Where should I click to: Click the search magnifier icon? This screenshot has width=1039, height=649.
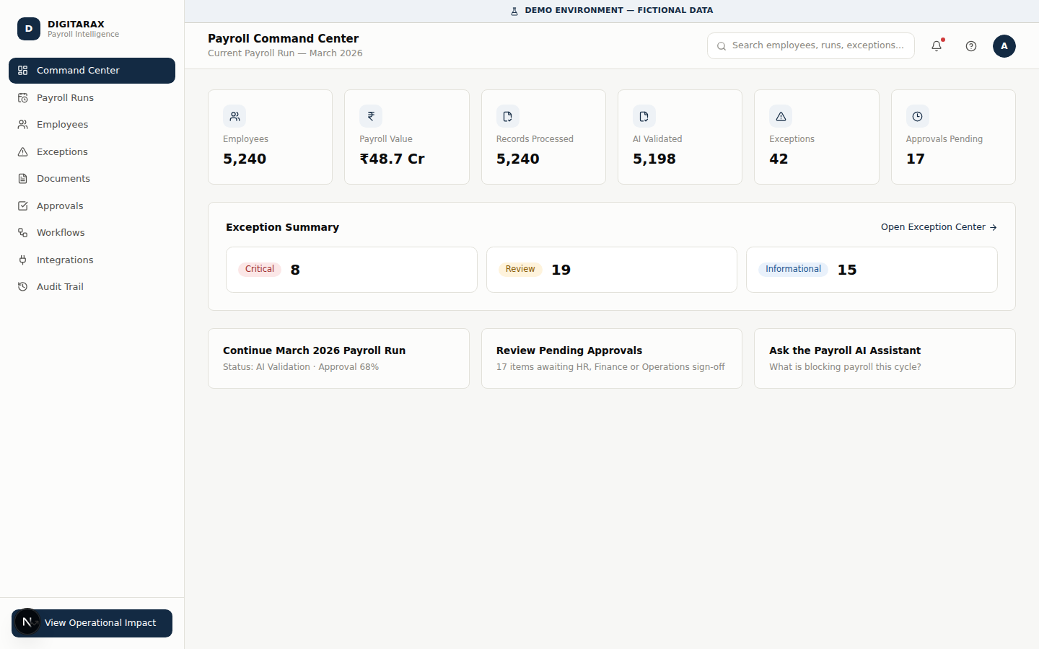pos(722,46)
